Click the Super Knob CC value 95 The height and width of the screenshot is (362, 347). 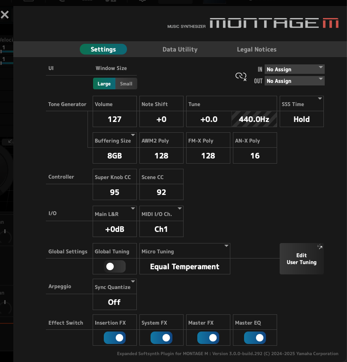tap(115, 192)
